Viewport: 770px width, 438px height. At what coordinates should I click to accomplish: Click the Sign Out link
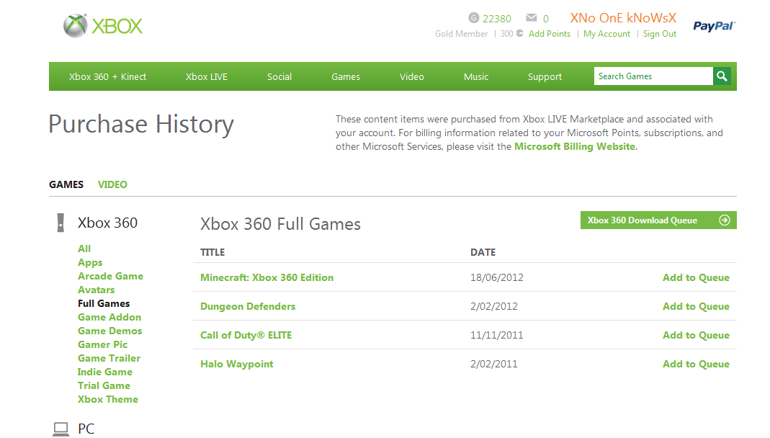click(x=660, y=34)
